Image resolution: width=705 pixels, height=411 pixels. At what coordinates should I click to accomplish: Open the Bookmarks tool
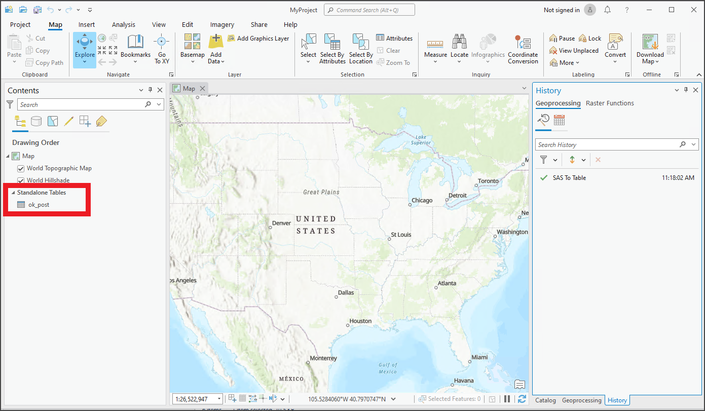tap(135, 49)
